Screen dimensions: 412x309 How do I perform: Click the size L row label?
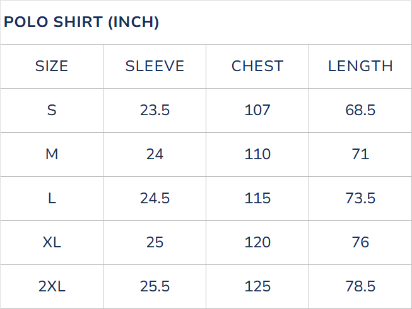[x=52, y=198]
